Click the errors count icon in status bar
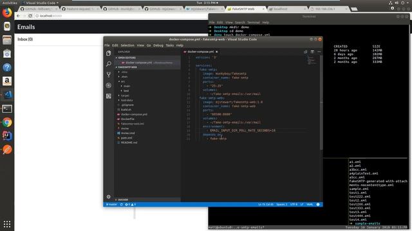412x231 pixels. click(127, 204)
